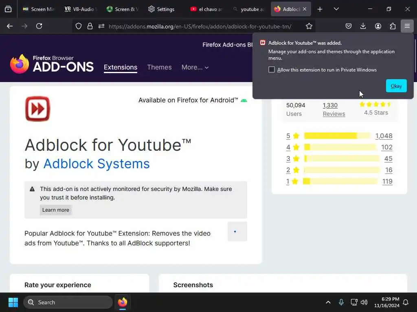Allow extension to run in Private Windows
Image resolution: width=417 pixels, height=312 pixels.
272,69
